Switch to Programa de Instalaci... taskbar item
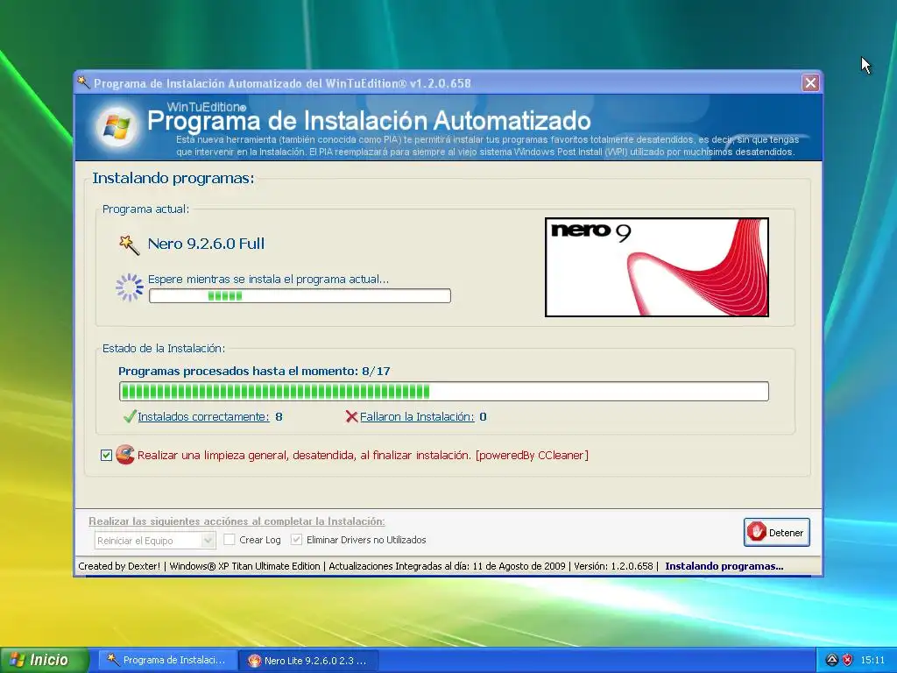Image resolution: width=897 pixels, height=673 pixels. tap(166, 660)
